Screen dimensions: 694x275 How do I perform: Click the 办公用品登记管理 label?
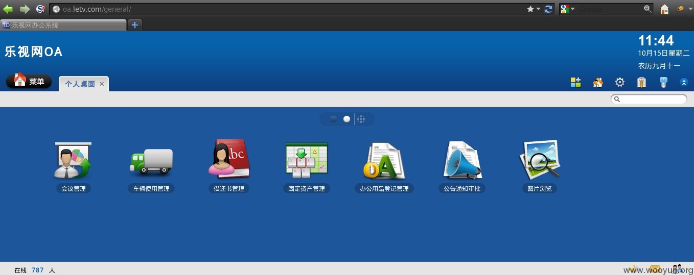384,189
